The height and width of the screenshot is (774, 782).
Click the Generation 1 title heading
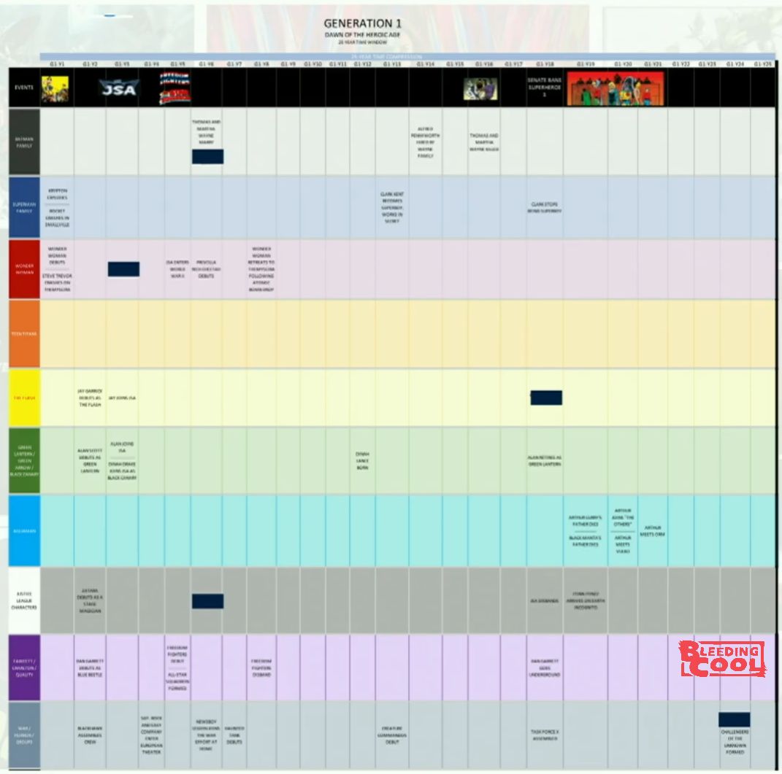coord(362,24)
